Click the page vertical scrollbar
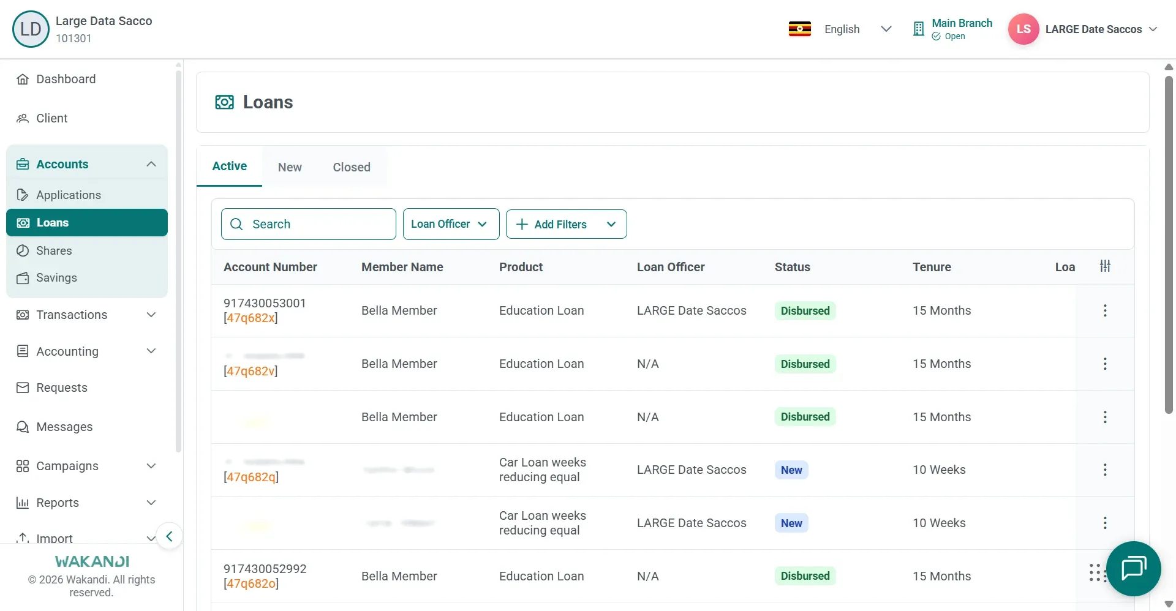The height and width of the screenshot is (611, 1176). (1169, 245)
